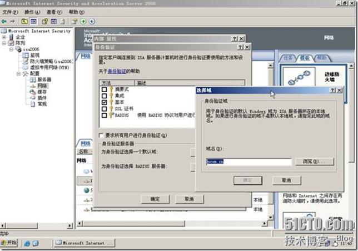Open the 开始 Start menu

[9, 243]
